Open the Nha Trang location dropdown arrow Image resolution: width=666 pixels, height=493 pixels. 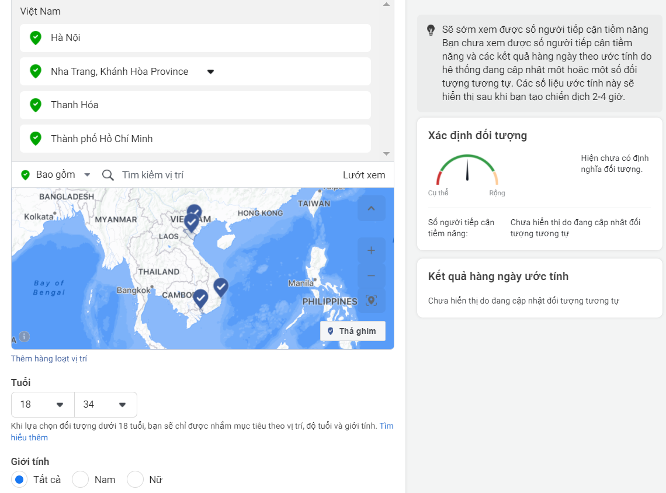coord(210,71)
